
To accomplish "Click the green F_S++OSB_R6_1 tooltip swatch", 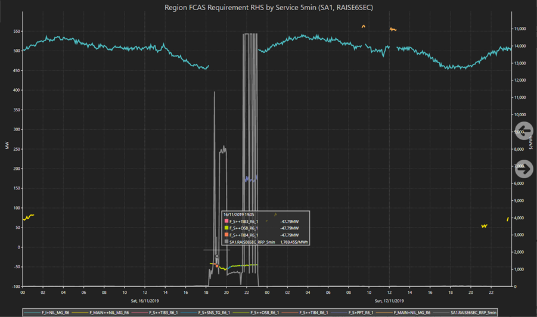I will [226, 228].
